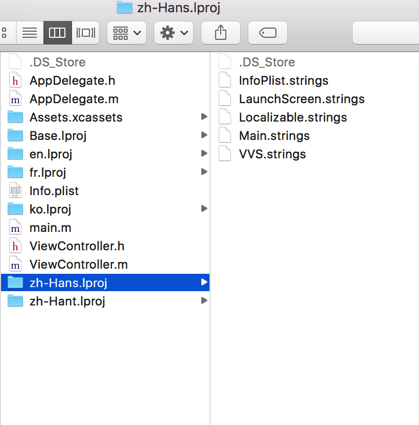Screen dimensions: 419x425
Task: Click the Info.plist file name
Action: (x=54, y=191)
